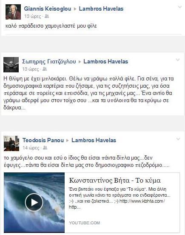Screen dimensions: 185x235
Task: Click the 14 ώρες timestamp on Teodosis's post
Action: coord(31,148)
